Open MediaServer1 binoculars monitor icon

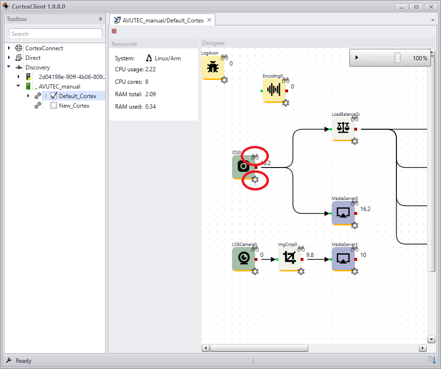[x=355, y=249]
